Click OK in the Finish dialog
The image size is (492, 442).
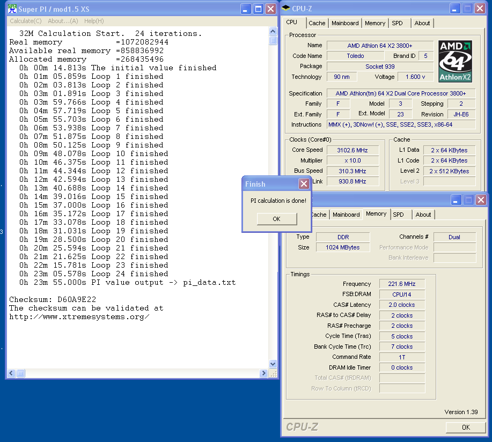[277, 219]
